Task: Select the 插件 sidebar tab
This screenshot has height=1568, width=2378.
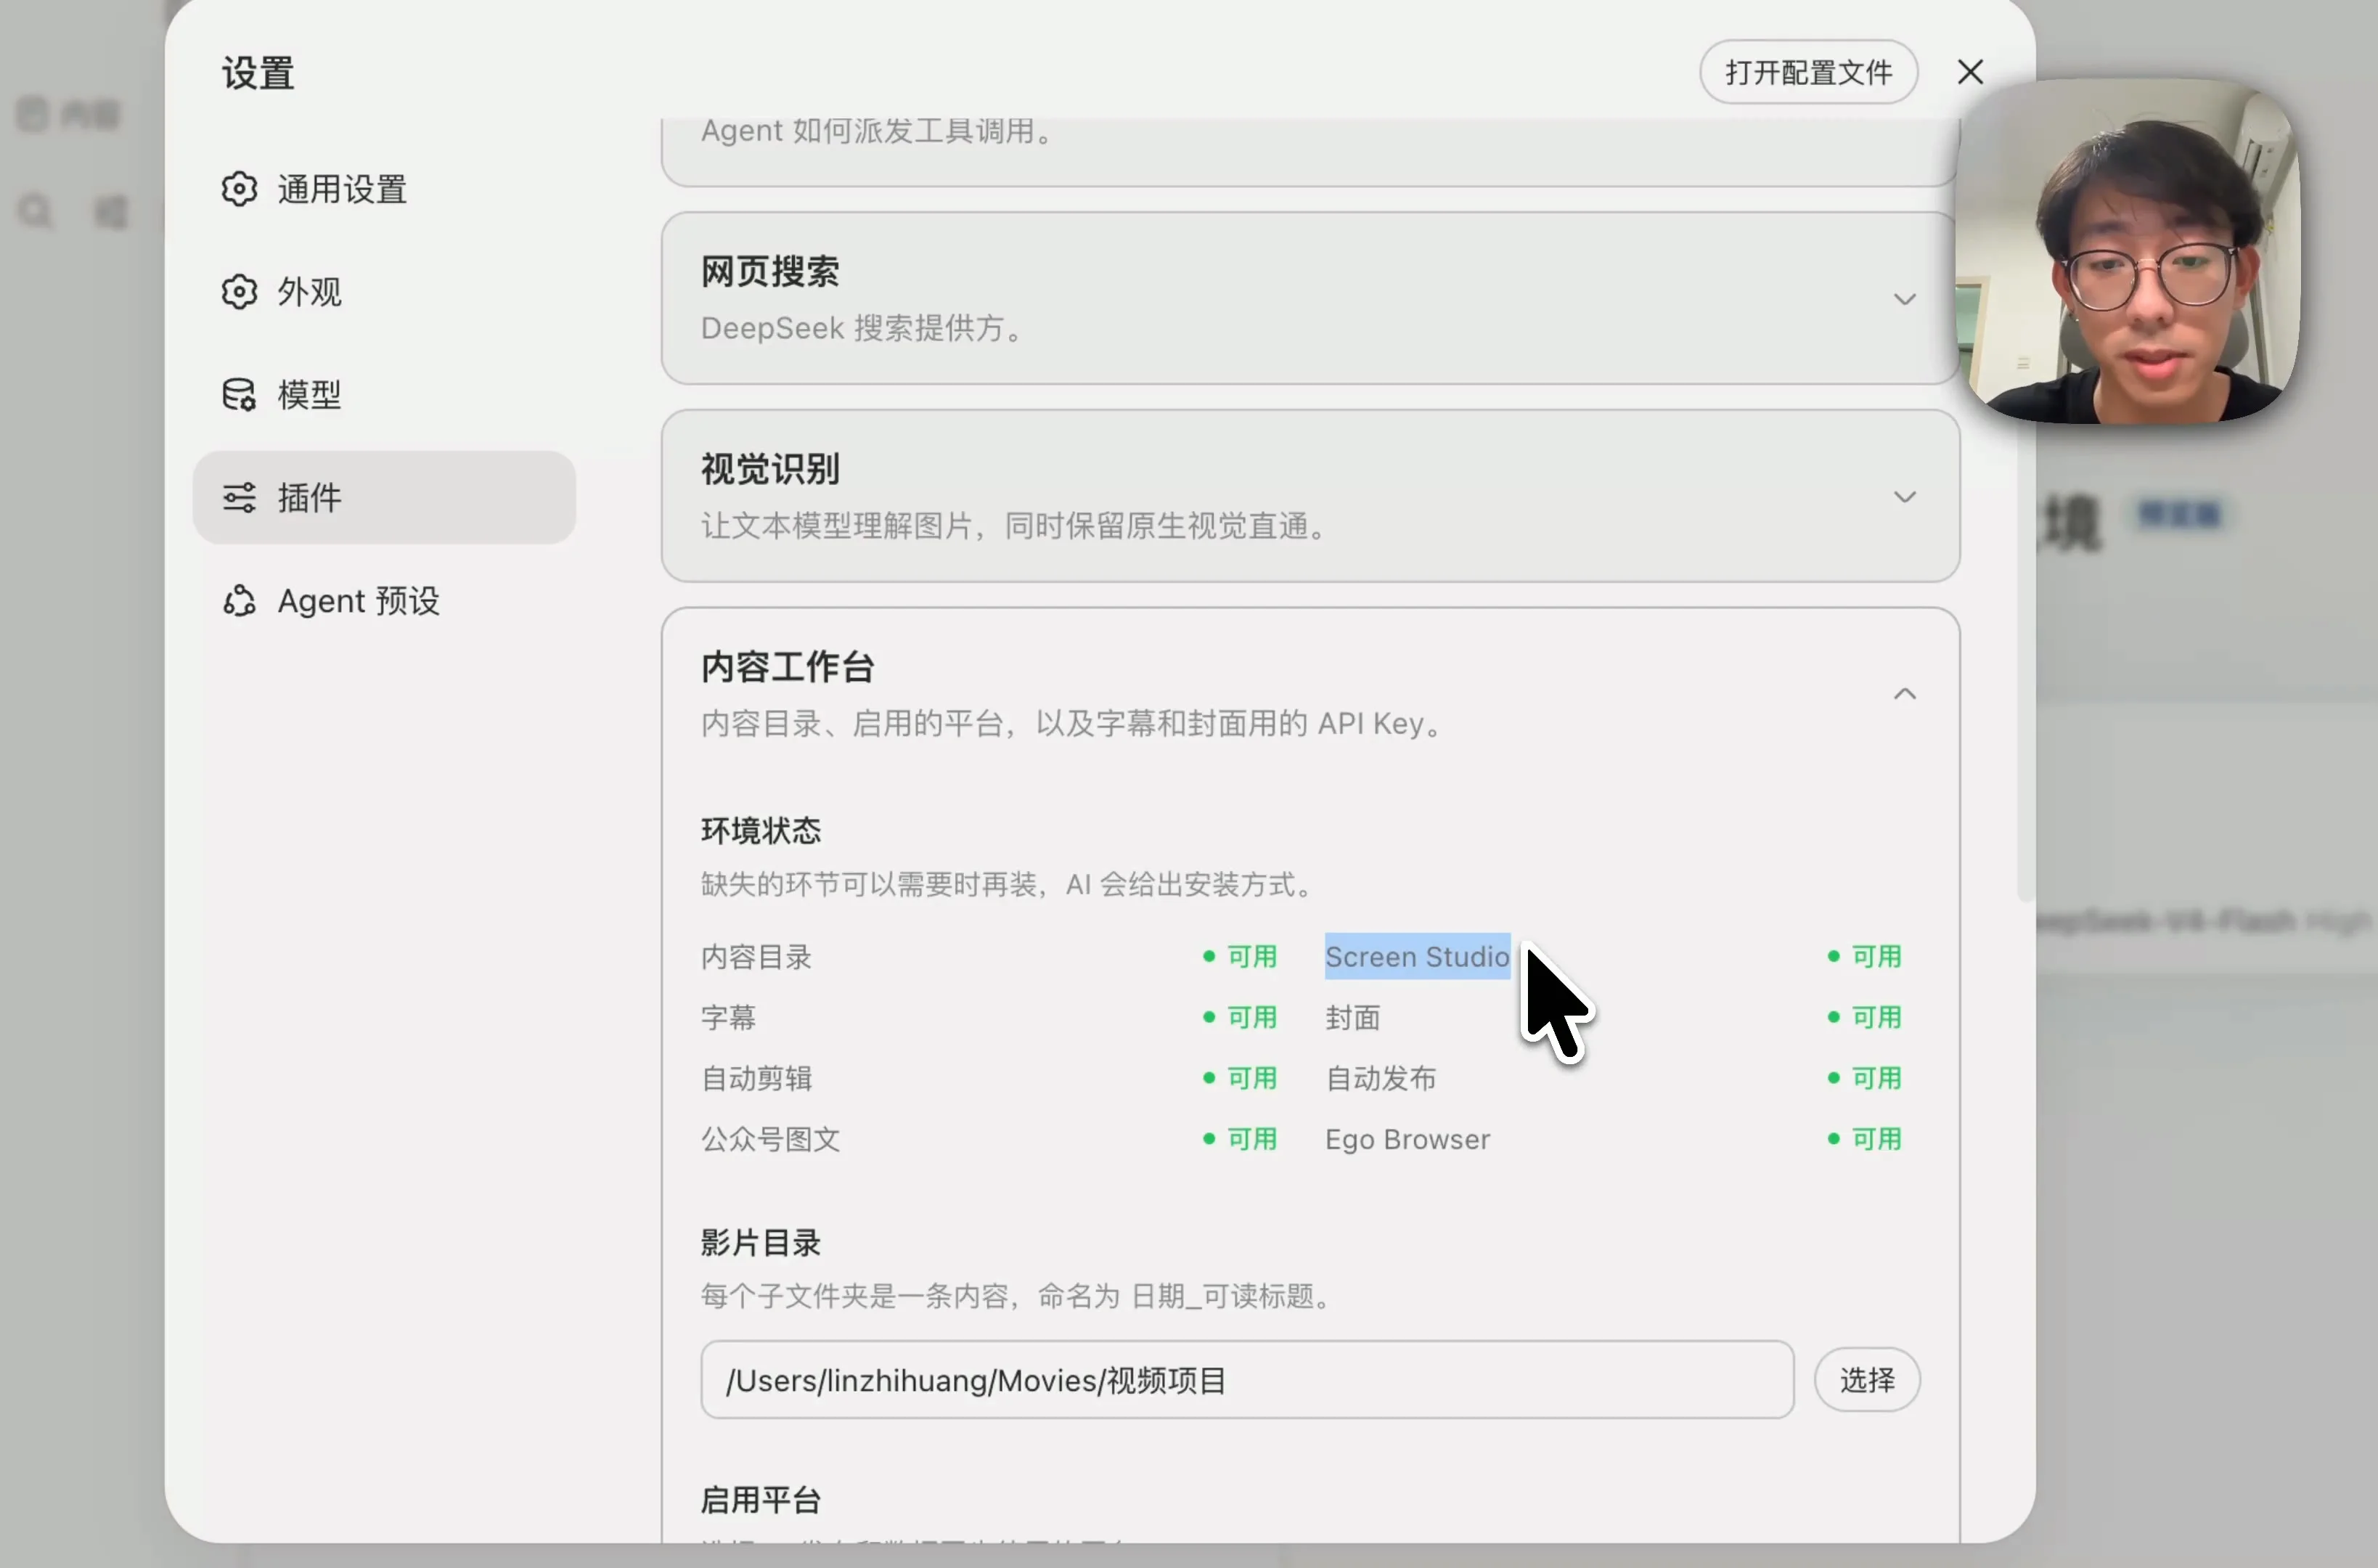Action: click(x=384, y=497)
